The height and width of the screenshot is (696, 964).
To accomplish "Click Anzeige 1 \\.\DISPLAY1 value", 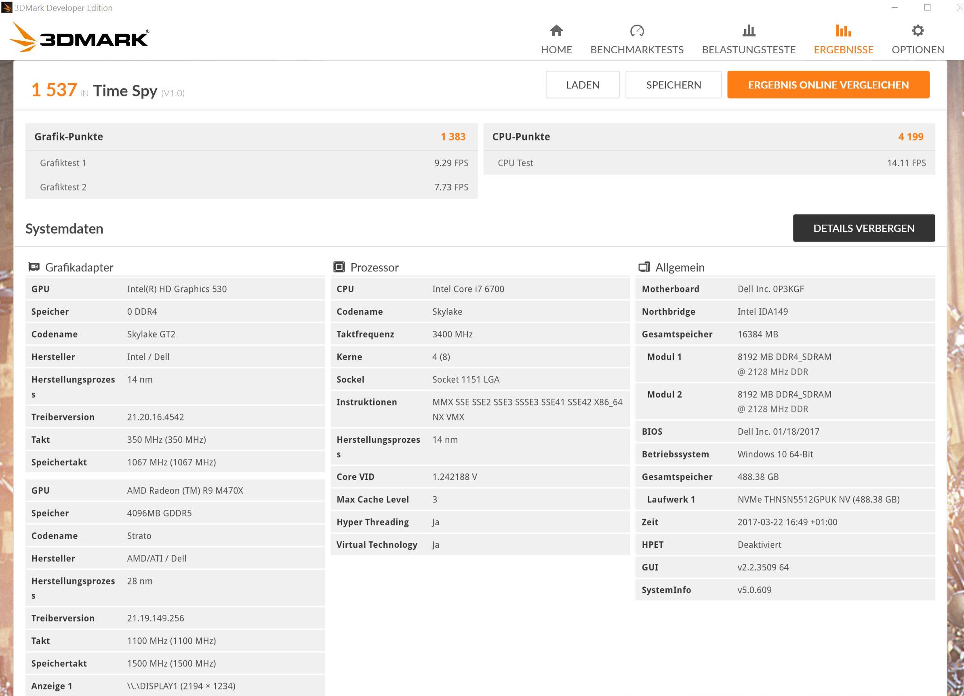I will (181, 686).
